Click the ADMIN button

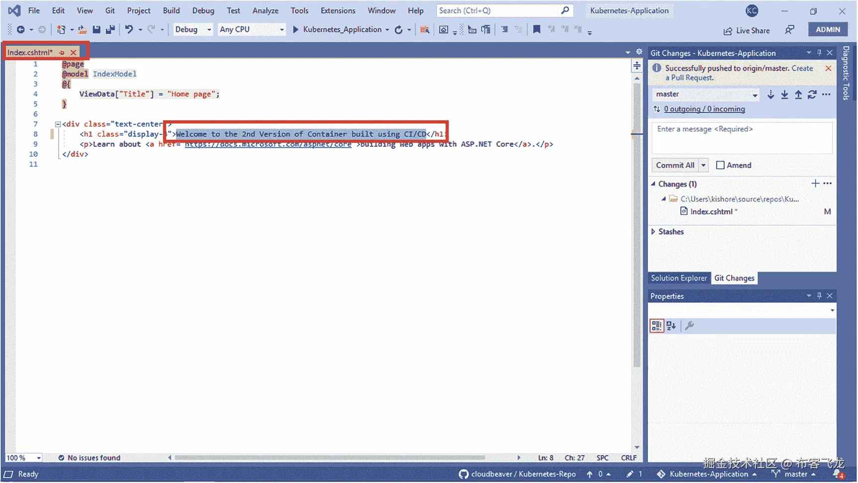[x=828, y=29]
